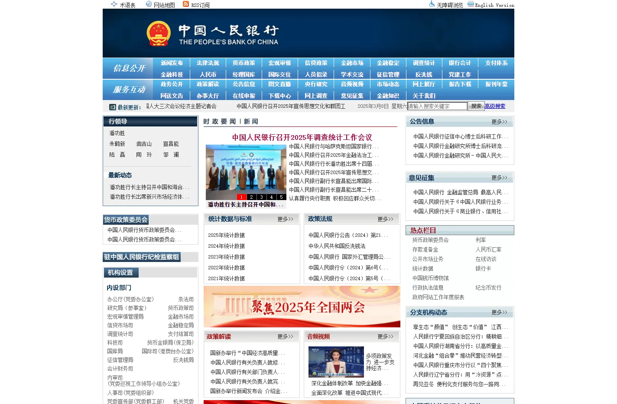Open the 报刊年鉴 menu item
Image resolution: width=617 pixels, height=404 pixels.
pyautogui.click(x=496, y=84)
